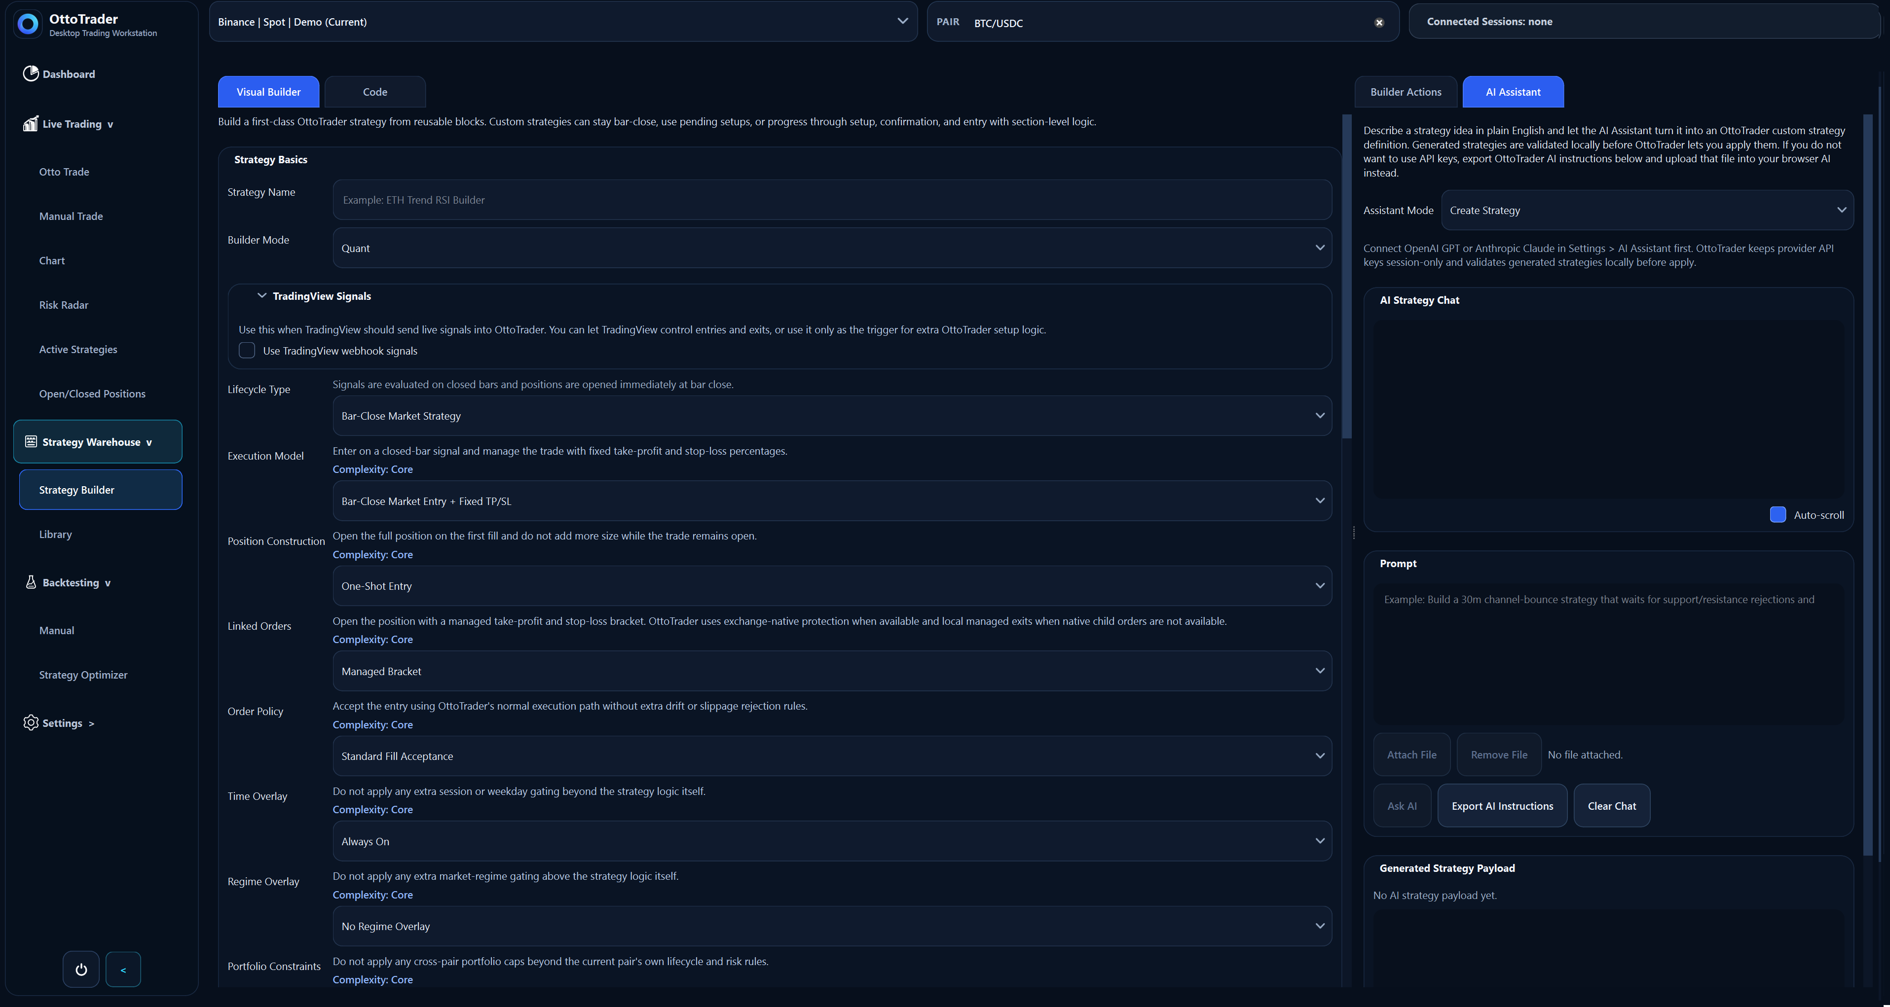Click the Live Trading chart icon
This screenshot has height=1007, width=1890.
pyautogui.click(x=30, y=123)
